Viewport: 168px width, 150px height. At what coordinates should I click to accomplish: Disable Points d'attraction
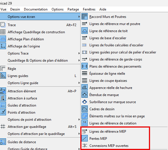(x=40, y=113)
